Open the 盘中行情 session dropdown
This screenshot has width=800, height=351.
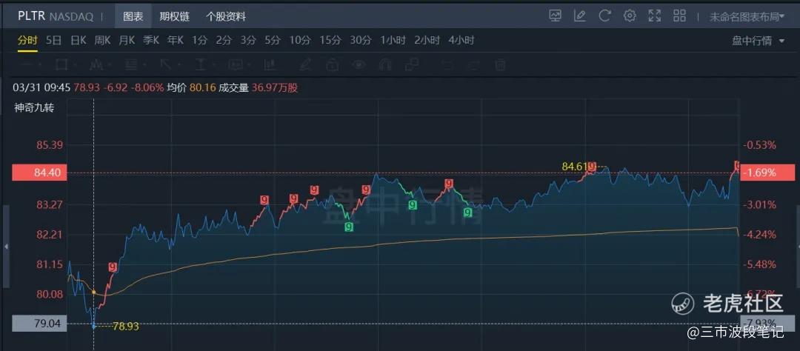click(x=759, y=41)
